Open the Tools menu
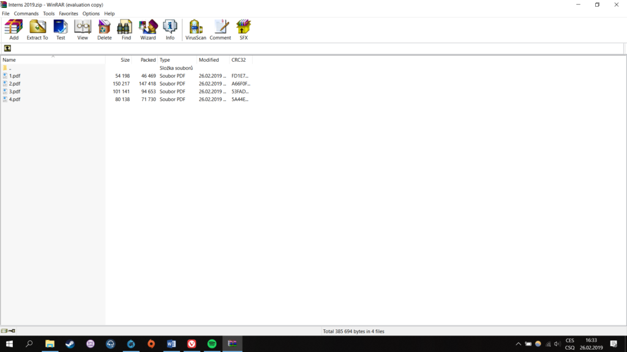 pos(49,13)
